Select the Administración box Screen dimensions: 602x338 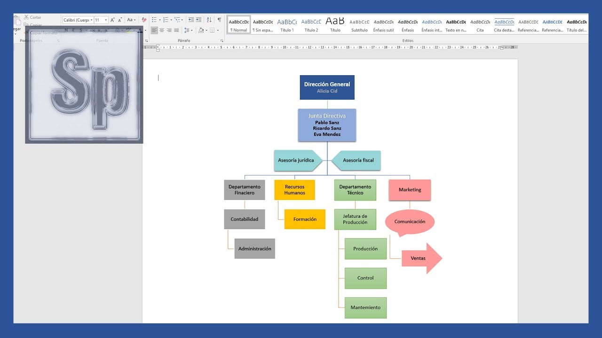pyautogui.click(x=254, y=249)
